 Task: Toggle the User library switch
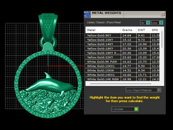(x=157, y=23)
